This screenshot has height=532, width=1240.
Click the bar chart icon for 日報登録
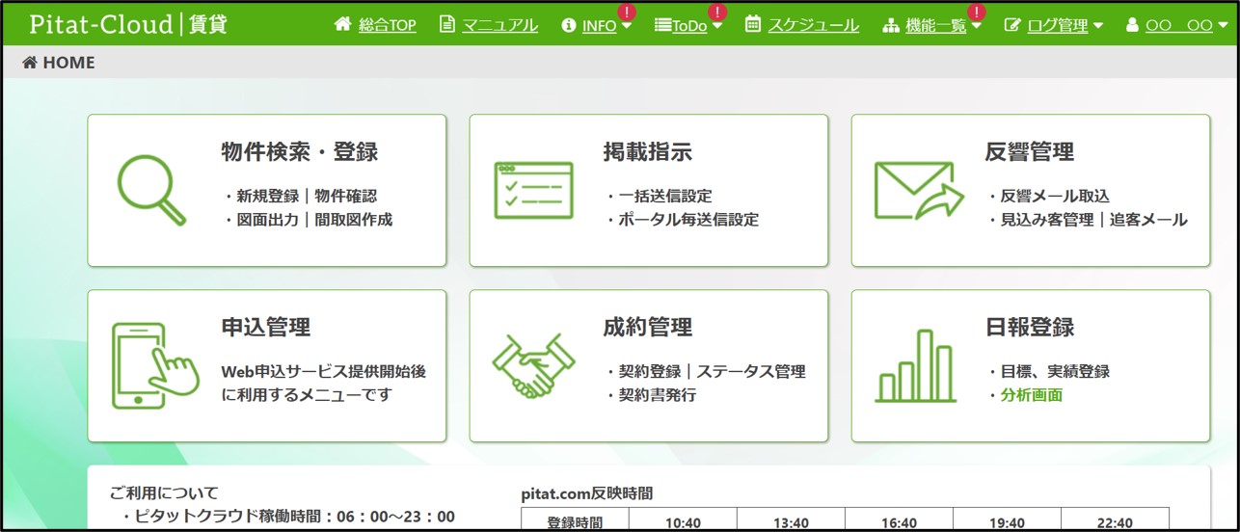(x=917, y=365)
